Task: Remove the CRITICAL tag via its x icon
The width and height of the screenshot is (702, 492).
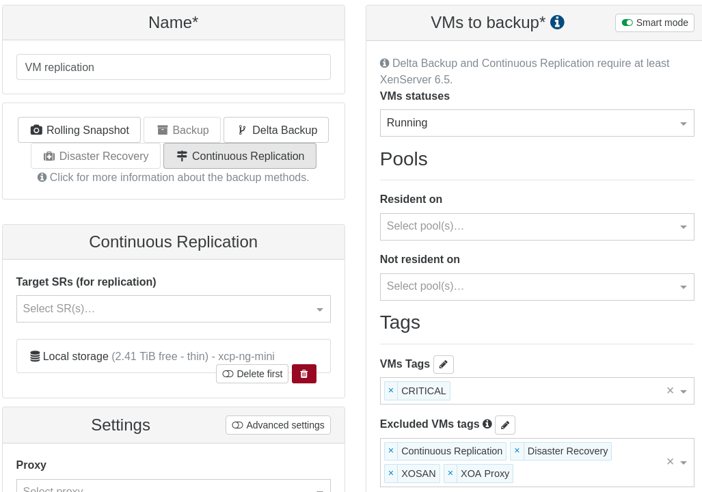Action: [390, 390]
